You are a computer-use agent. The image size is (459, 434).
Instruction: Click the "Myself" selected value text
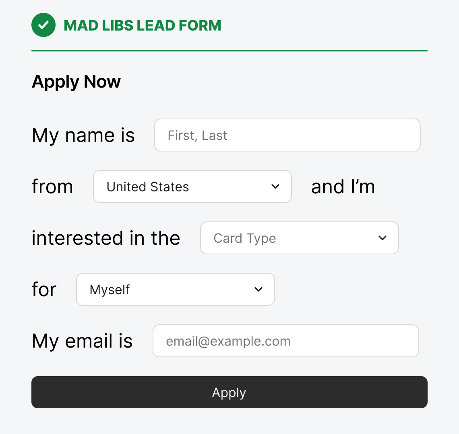click(110, 289)
